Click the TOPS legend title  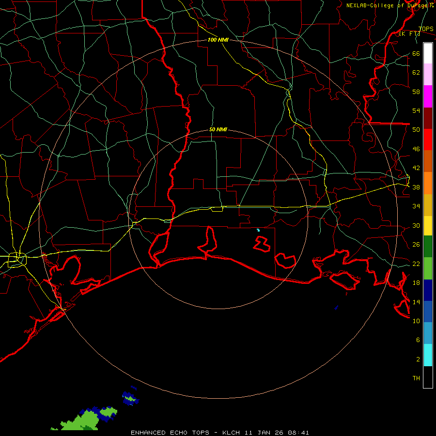coord(426,29)
